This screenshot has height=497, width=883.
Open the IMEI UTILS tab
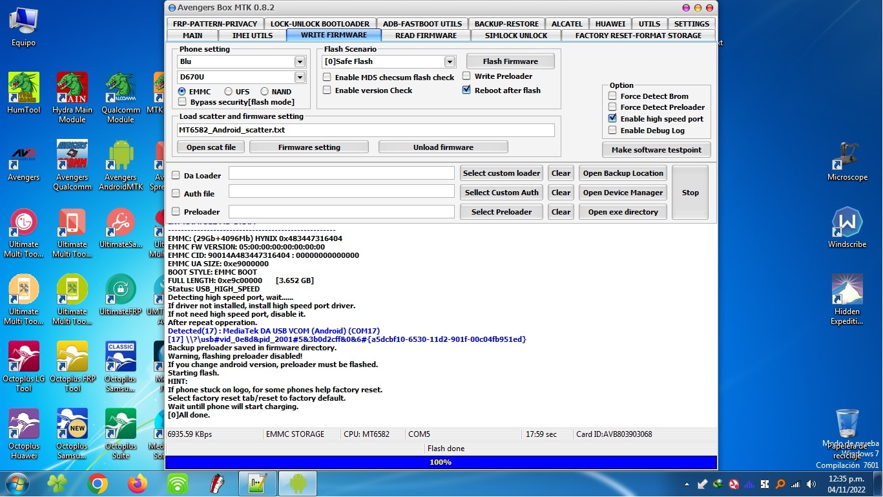pyautogui.click(x=253, y=36)
